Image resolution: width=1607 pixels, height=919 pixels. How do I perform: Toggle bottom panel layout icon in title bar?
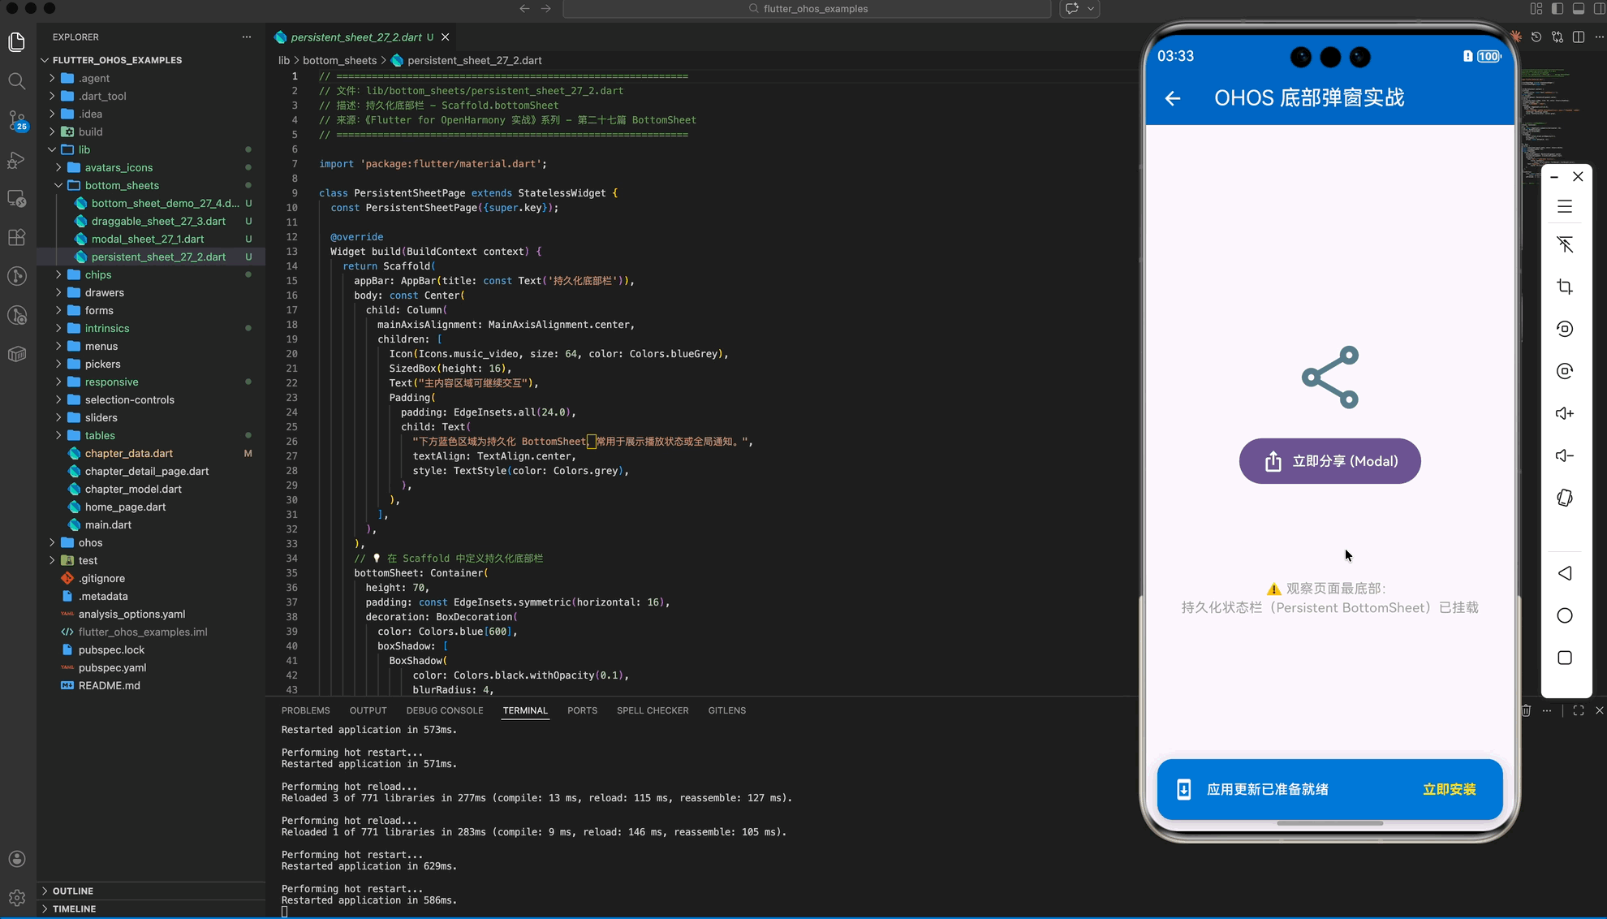(1579, 9)
